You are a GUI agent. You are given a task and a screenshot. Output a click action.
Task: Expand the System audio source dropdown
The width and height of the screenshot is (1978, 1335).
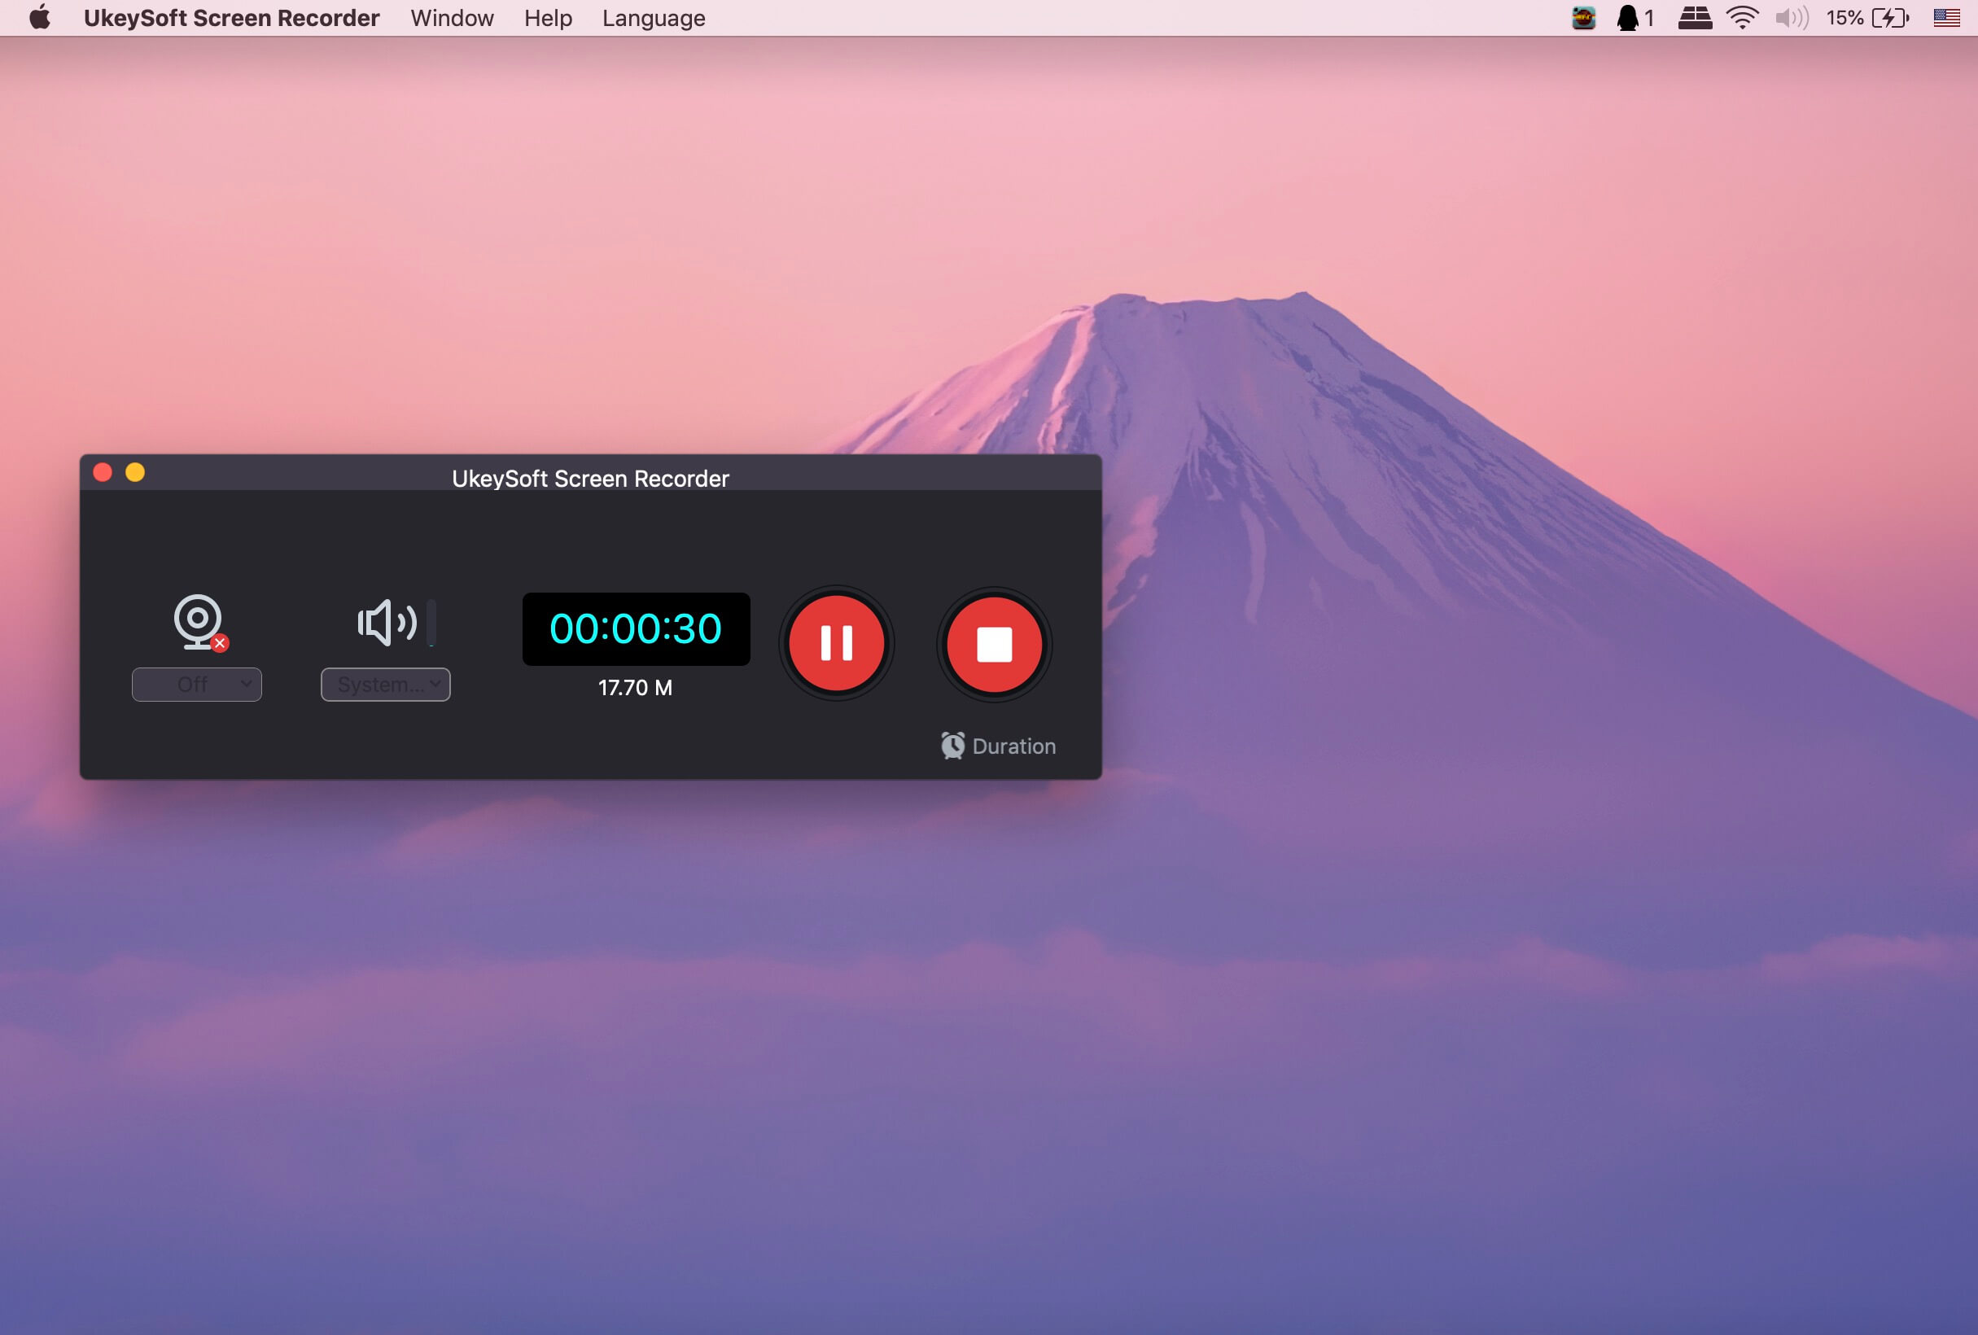point(383,684)
